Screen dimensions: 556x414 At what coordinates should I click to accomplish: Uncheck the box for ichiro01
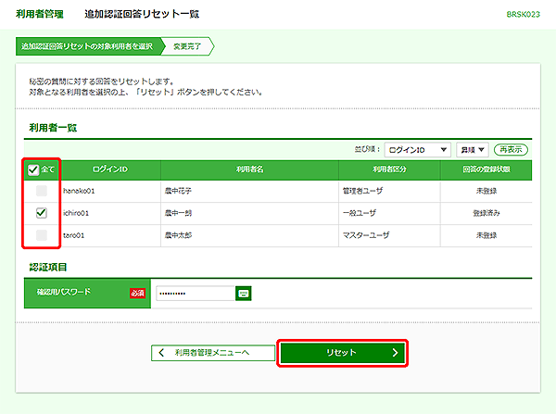pyautogui.click(x=42, y=213)
